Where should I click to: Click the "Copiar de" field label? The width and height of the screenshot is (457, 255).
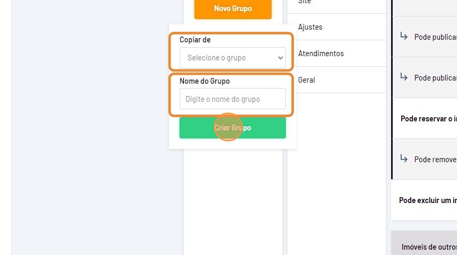pos(195,40)
